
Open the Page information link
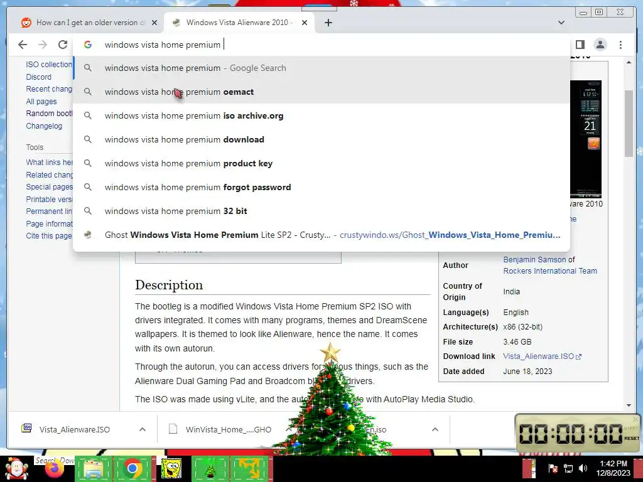point(49,224)
